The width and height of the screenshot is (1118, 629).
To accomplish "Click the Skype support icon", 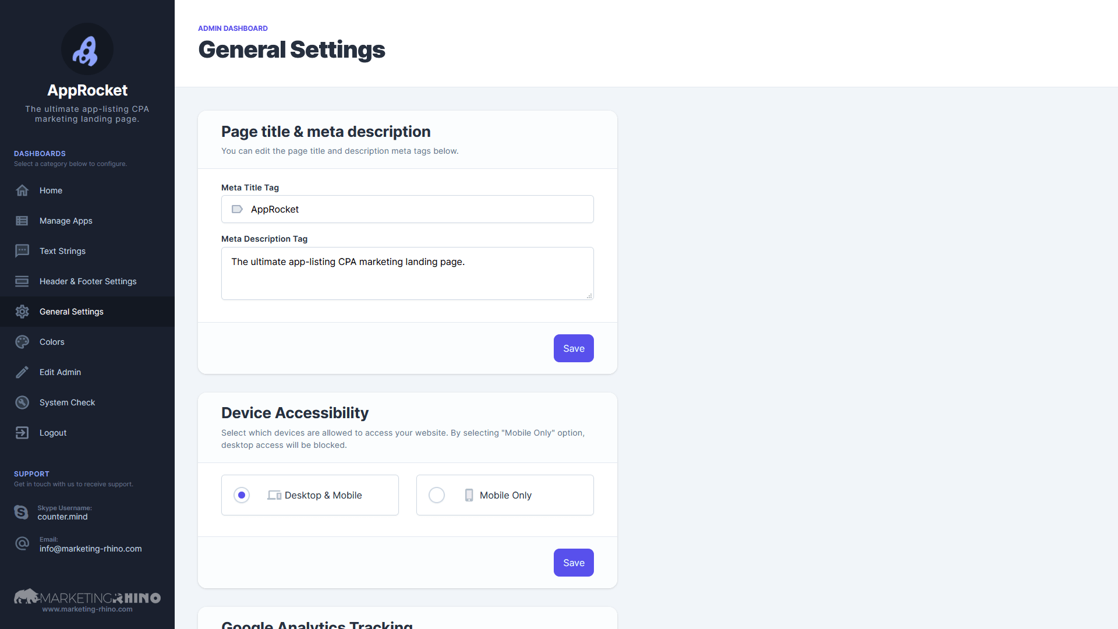I will point(22,512).
